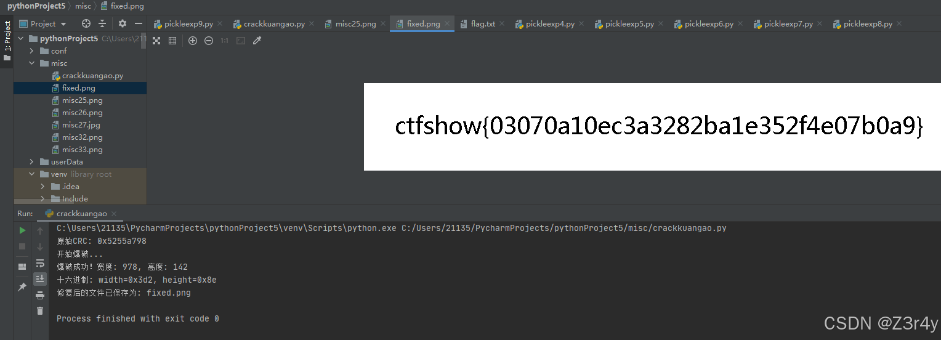Rerun crackkuangao with green play button
The height and width of the screenshot is (340, 941).
click(22, 230)
